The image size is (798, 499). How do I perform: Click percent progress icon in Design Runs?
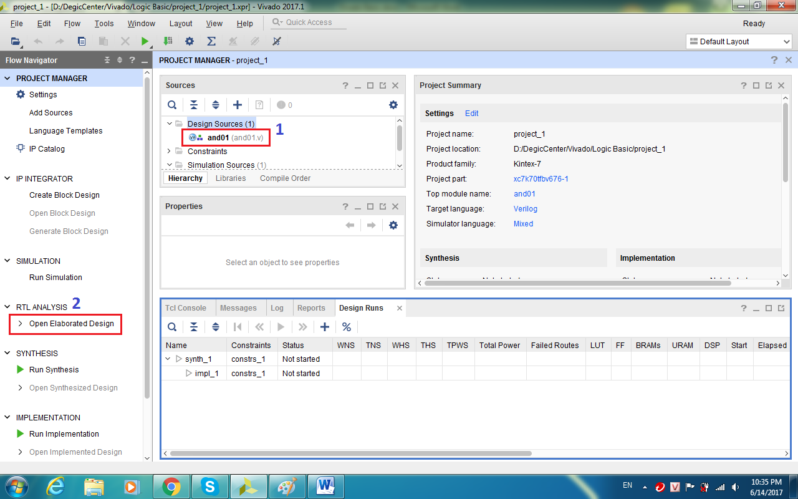point(347,327)
